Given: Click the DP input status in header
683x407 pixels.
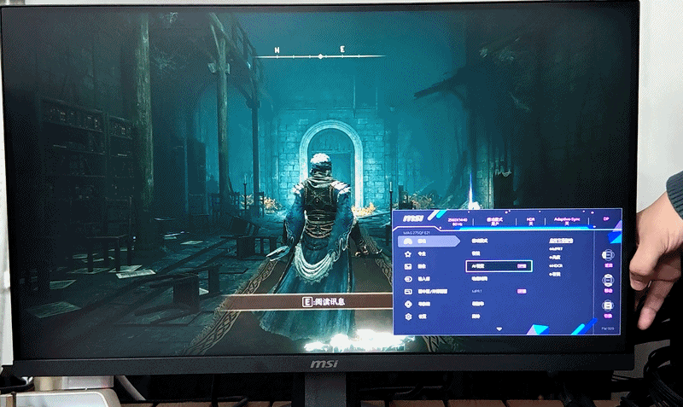Looking at the screenshot, I should click(606, 219).
